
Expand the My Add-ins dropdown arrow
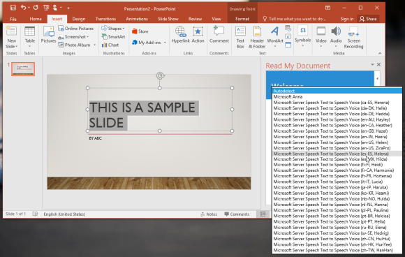165,43
